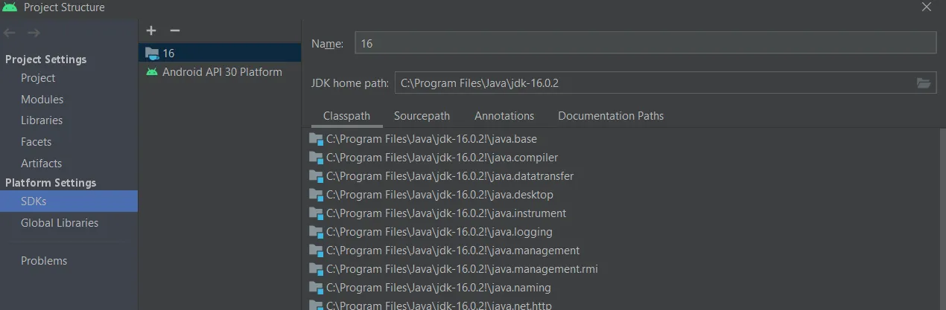This screenshot has height=310, width=946.
Task: Click the back navigation arrow
Action: pyautogui.click(x=10, y=33)
